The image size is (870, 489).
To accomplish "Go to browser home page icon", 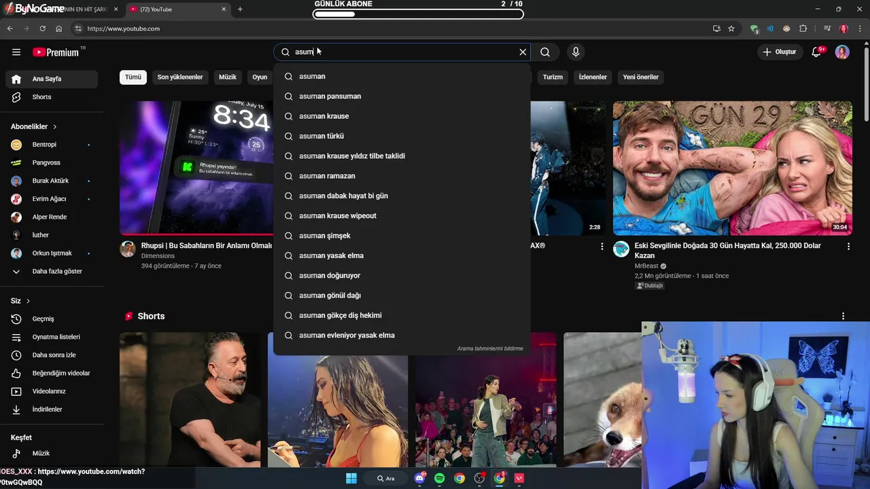I will coord(58,29).
